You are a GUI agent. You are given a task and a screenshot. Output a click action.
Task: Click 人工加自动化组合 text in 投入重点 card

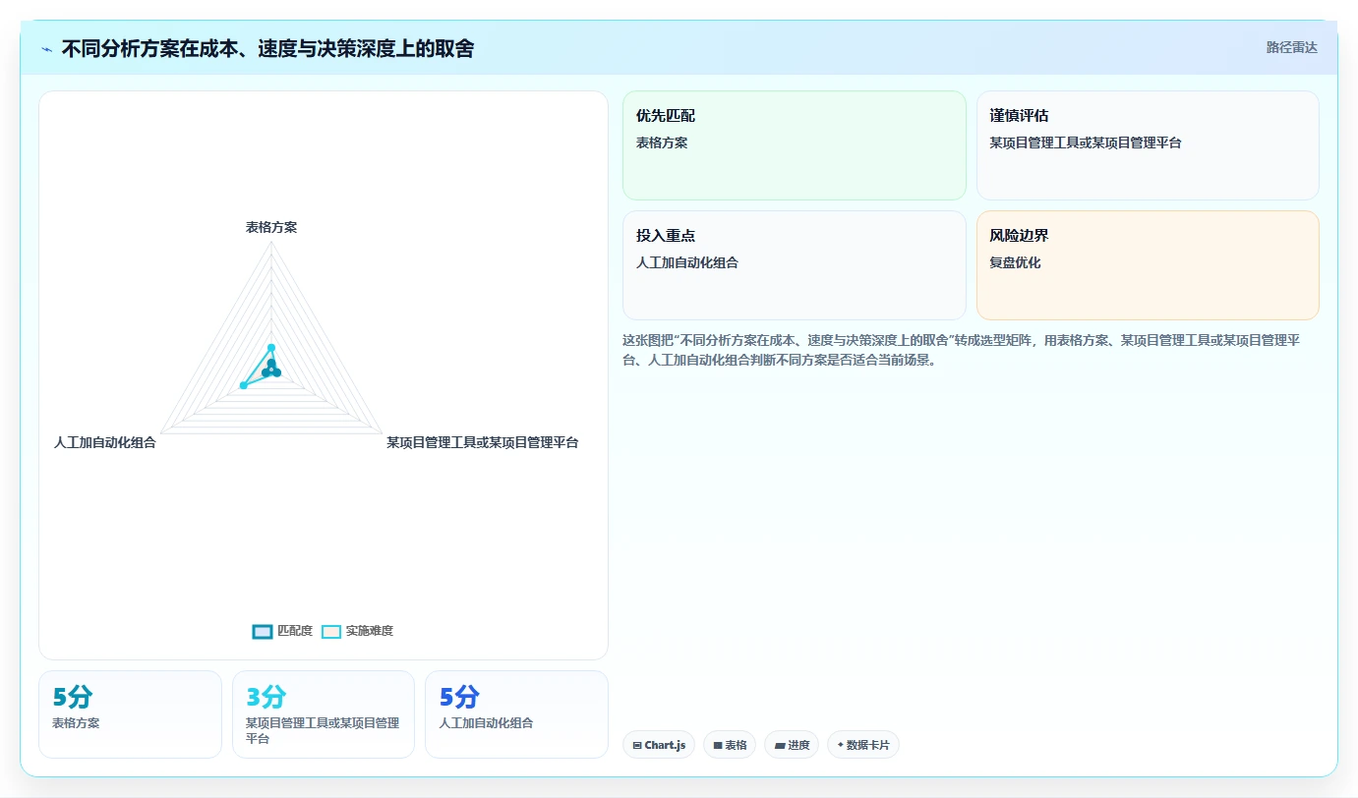click(x=687, y=262)
